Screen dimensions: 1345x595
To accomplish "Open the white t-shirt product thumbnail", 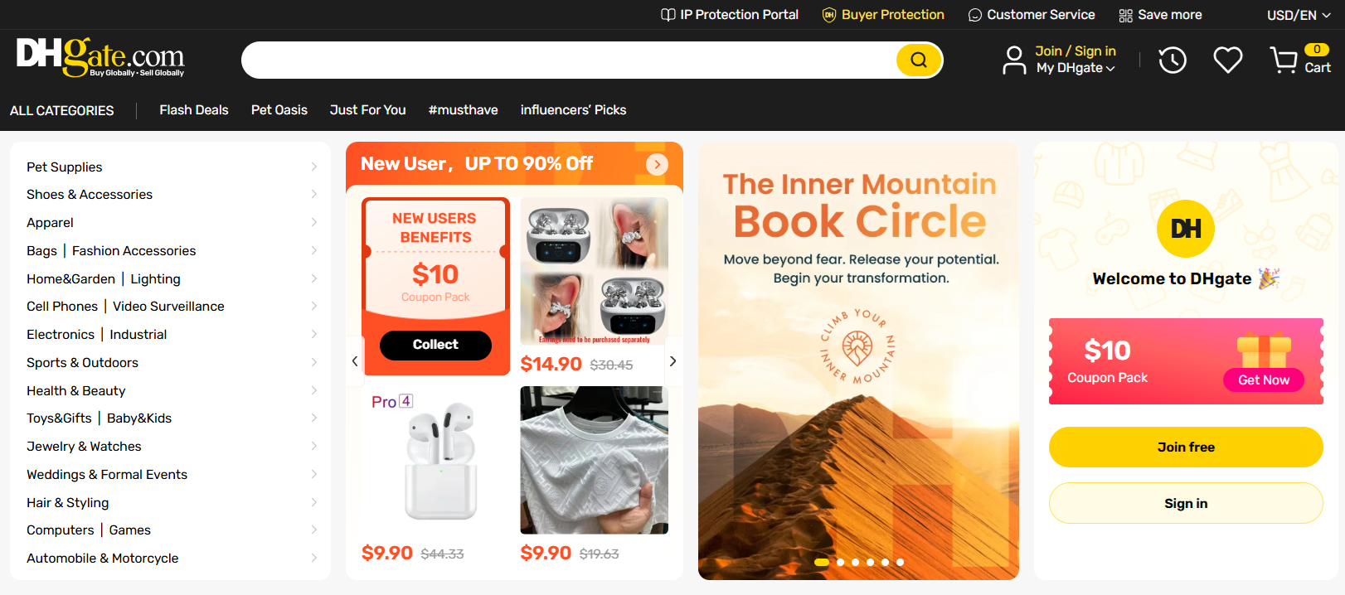I will 594,460.
